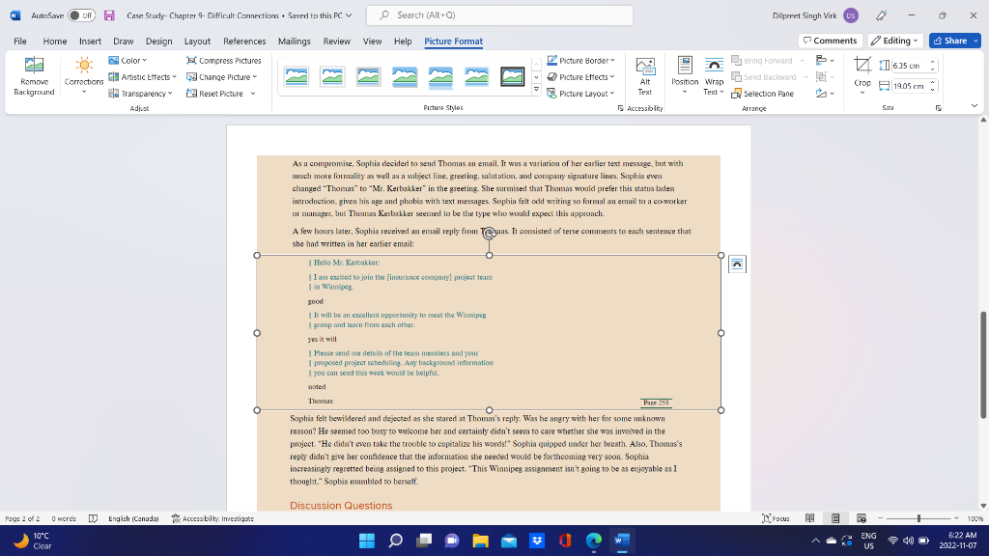Open File Explorer from taskbar
This screenshot has height=556, width=989.
pyautogui.click(x=481, y=541)
